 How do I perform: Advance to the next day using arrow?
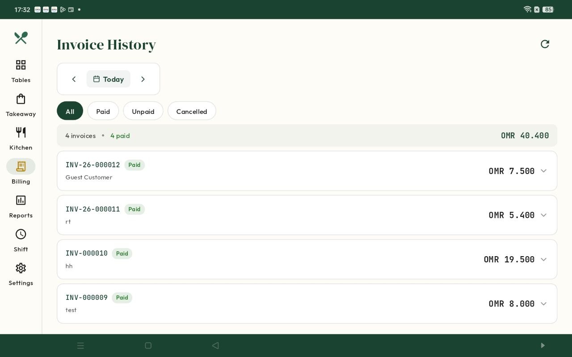coord(143,79)
